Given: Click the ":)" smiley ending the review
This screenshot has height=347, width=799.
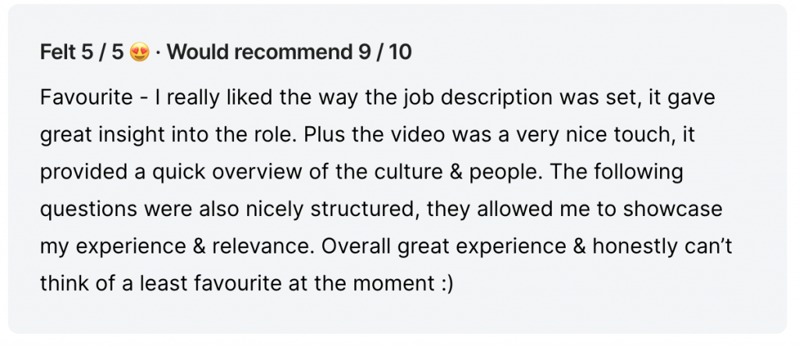Looking at the screenshot, I should [446, 285].
